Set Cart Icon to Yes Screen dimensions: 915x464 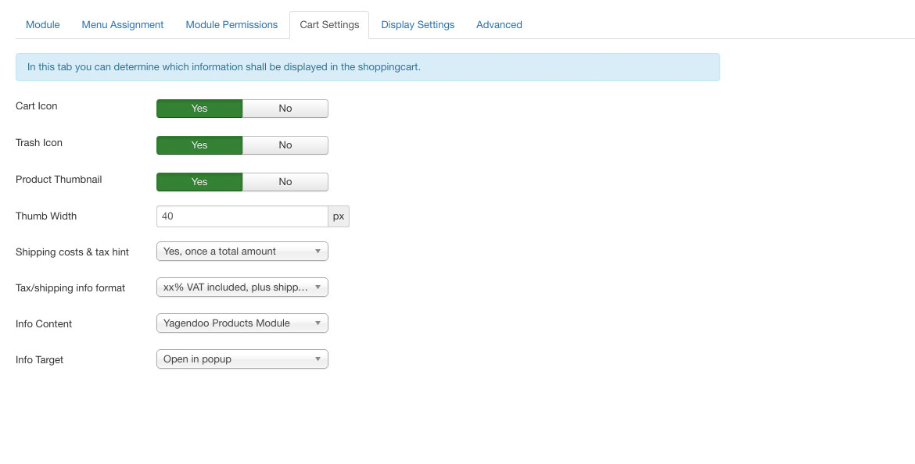click(x=199, y=109)
